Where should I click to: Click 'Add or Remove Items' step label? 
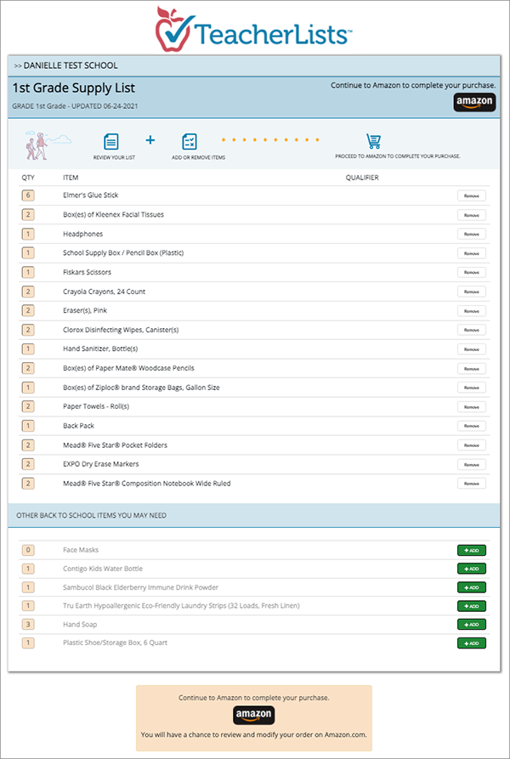[198, 158]
